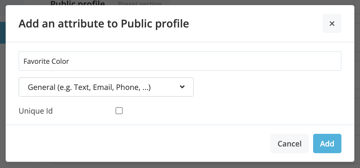Tick the Unique Id checkbox
The height and width of the screenshot is (168, 360).
click(x=119, y=111)
